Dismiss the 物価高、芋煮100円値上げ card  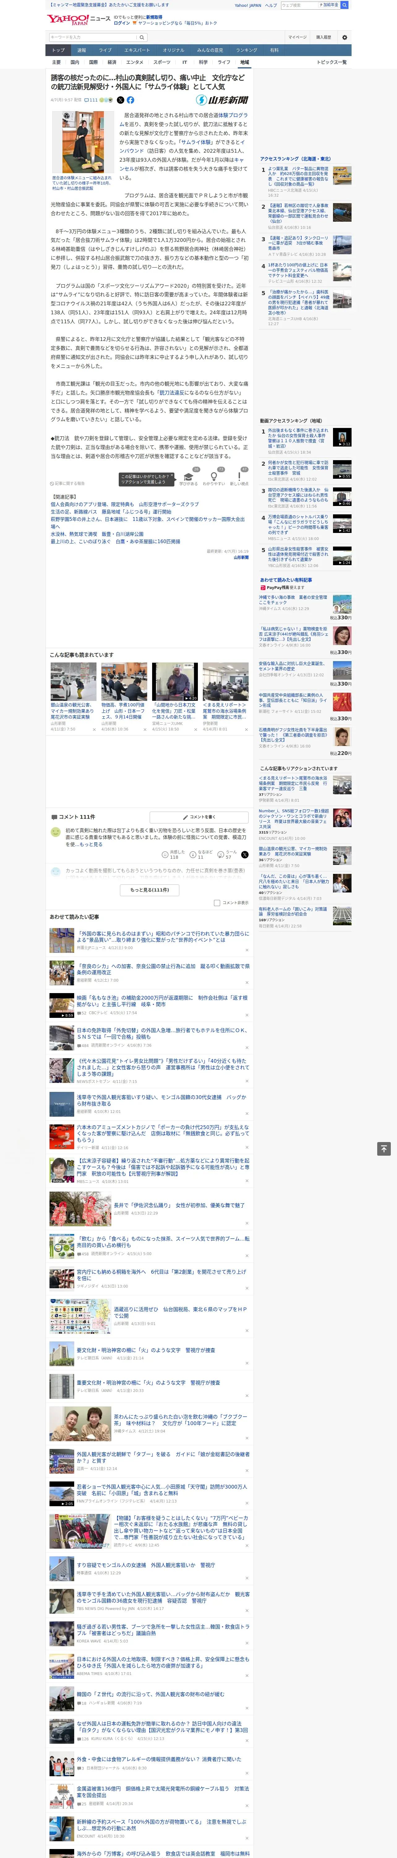[x=145, y=729]
